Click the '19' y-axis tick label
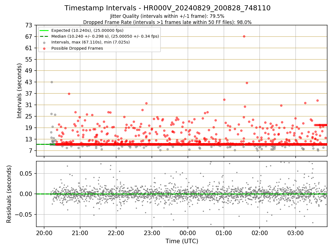This screenshot has width=335, height=251. pos(29,128)
